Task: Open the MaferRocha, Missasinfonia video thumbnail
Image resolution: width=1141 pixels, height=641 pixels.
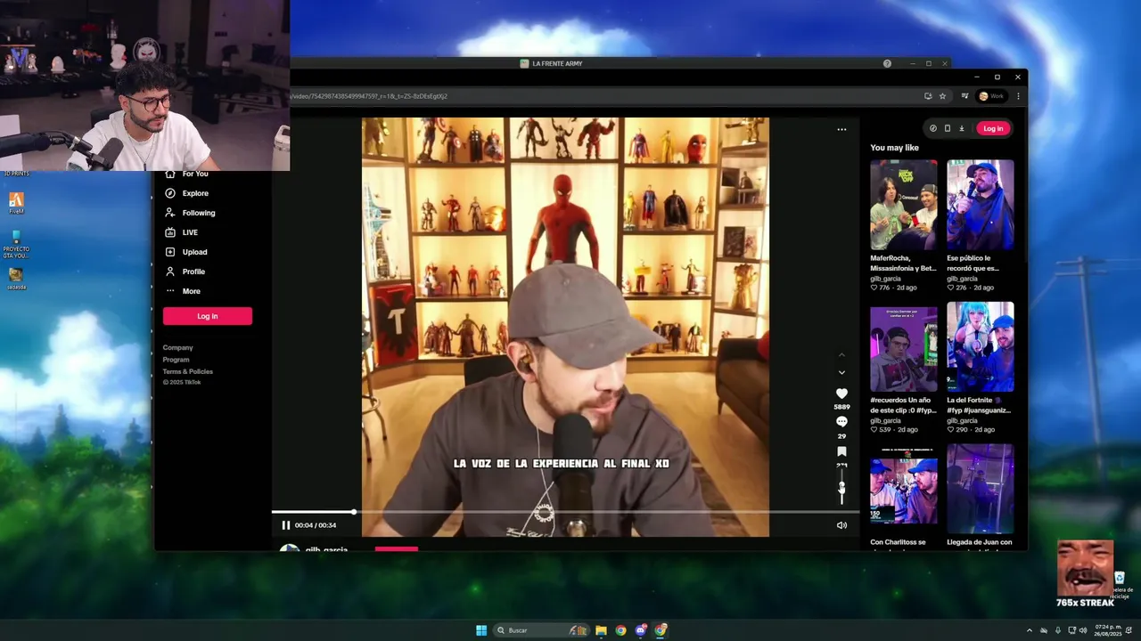Action: (904, 205)
